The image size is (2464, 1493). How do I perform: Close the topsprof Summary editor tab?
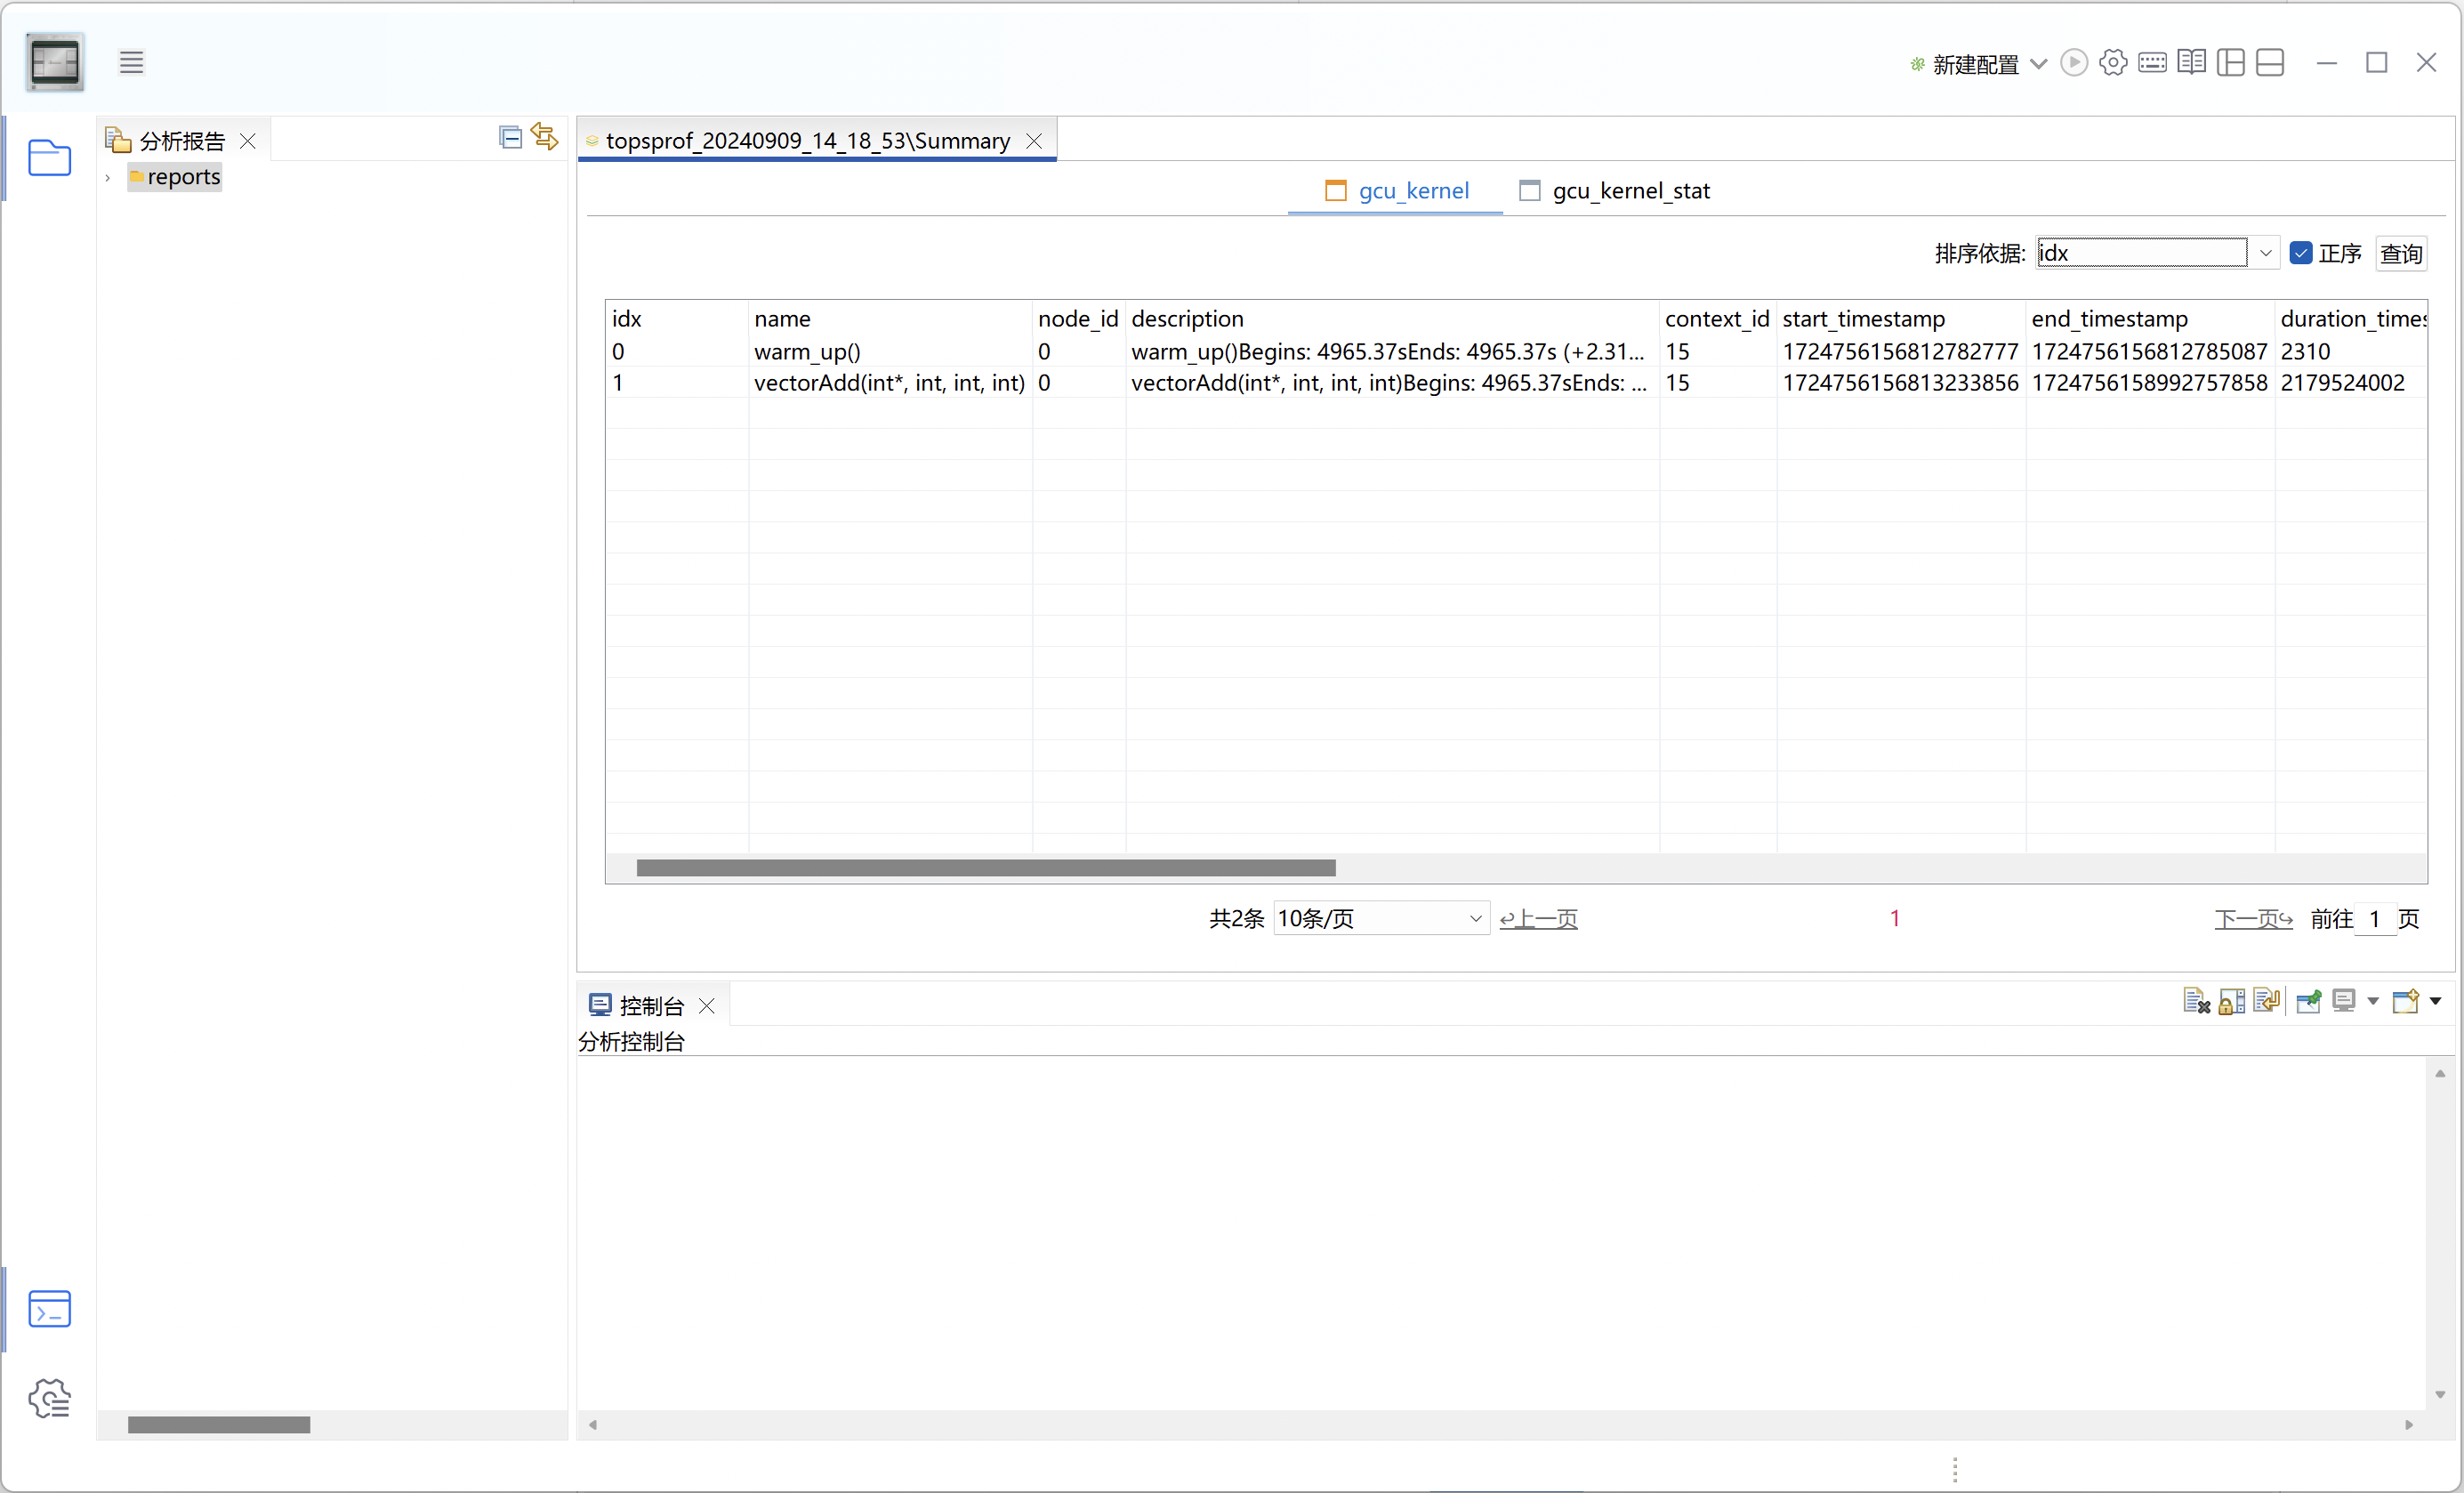pyautogui.click(x=1034, y=141)
